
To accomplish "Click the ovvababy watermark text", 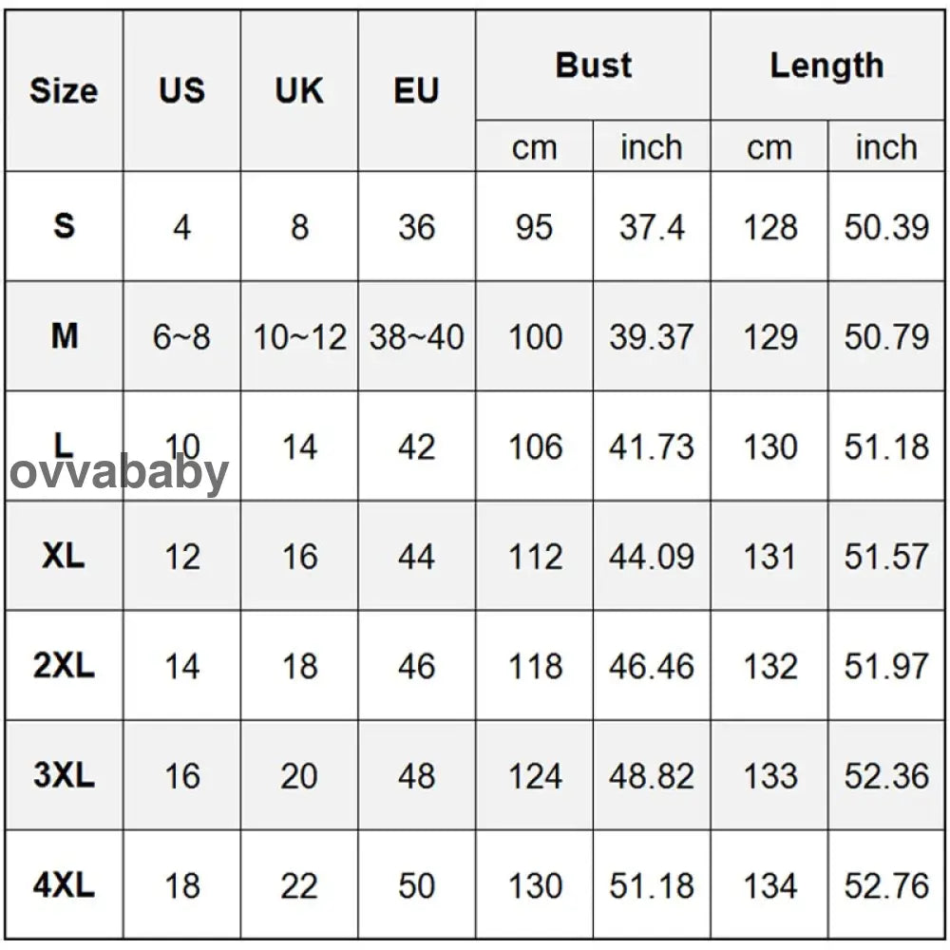I will click(120, 472).
